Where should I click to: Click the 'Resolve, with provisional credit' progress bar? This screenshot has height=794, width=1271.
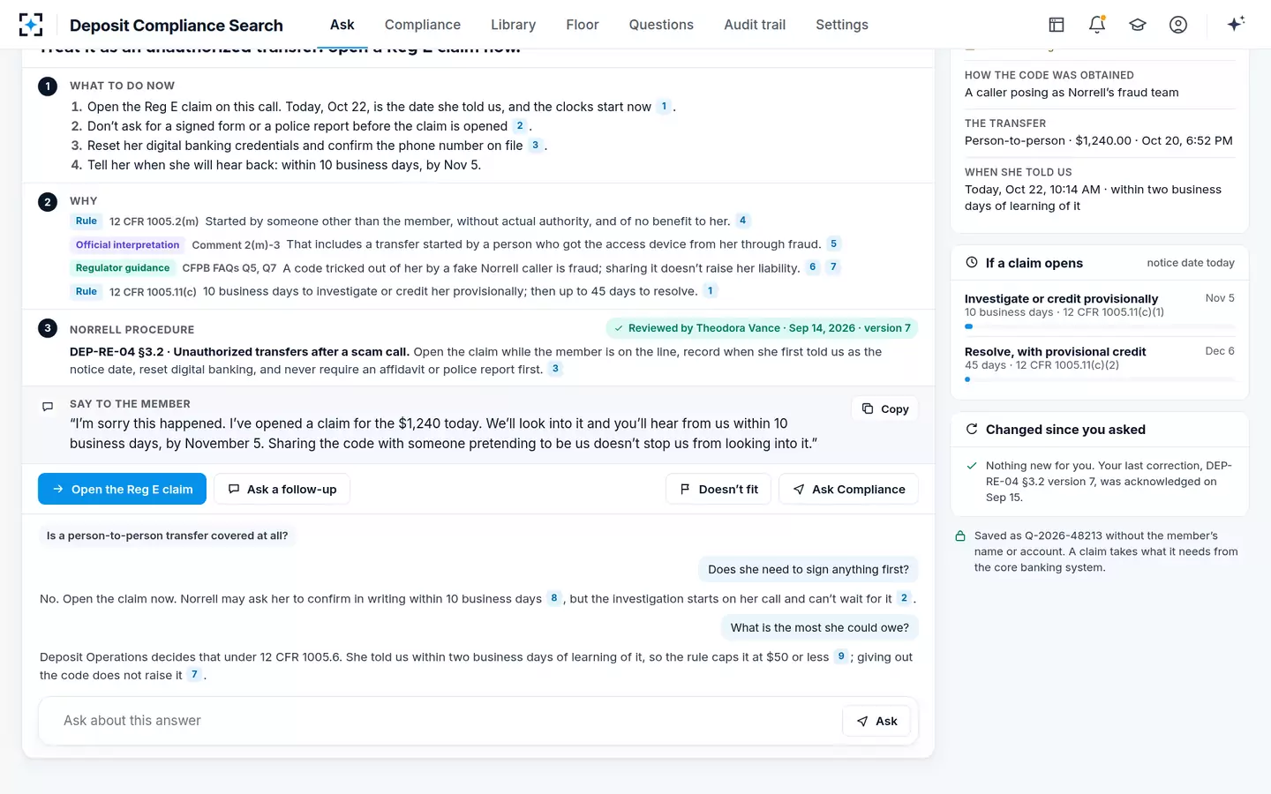point(1100,379)
